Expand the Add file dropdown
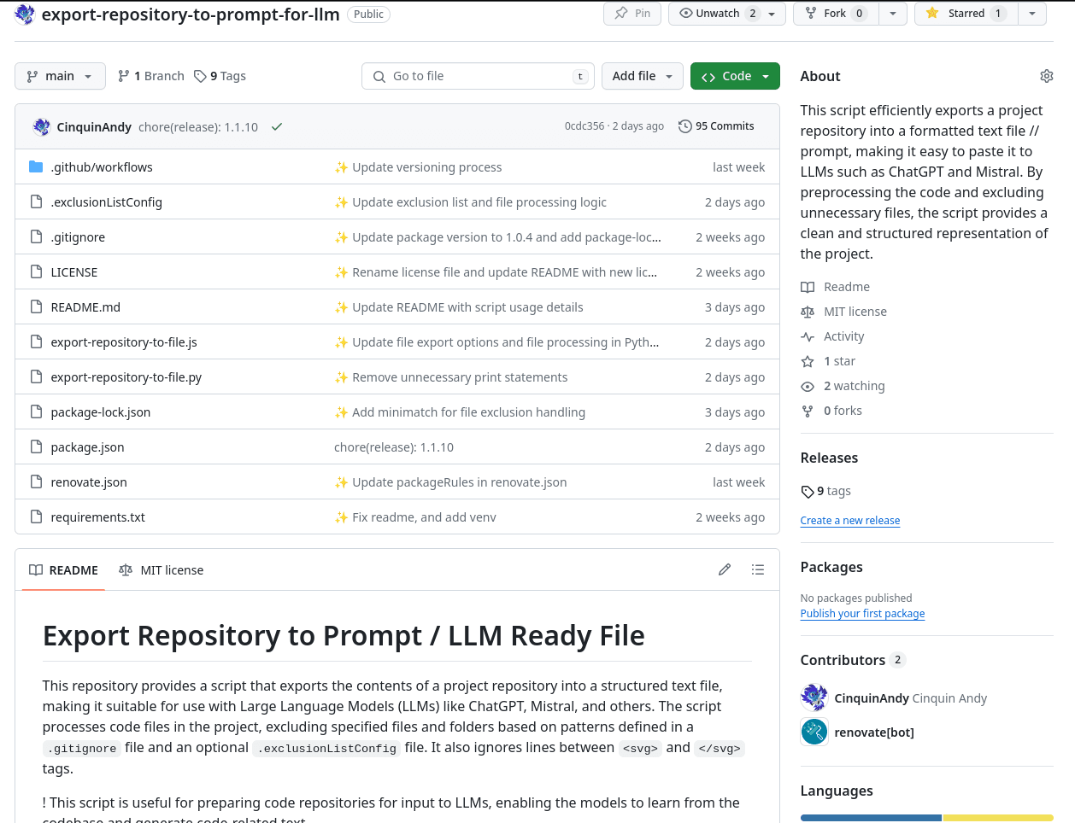 pyautogui.click(x=642, y=76)
